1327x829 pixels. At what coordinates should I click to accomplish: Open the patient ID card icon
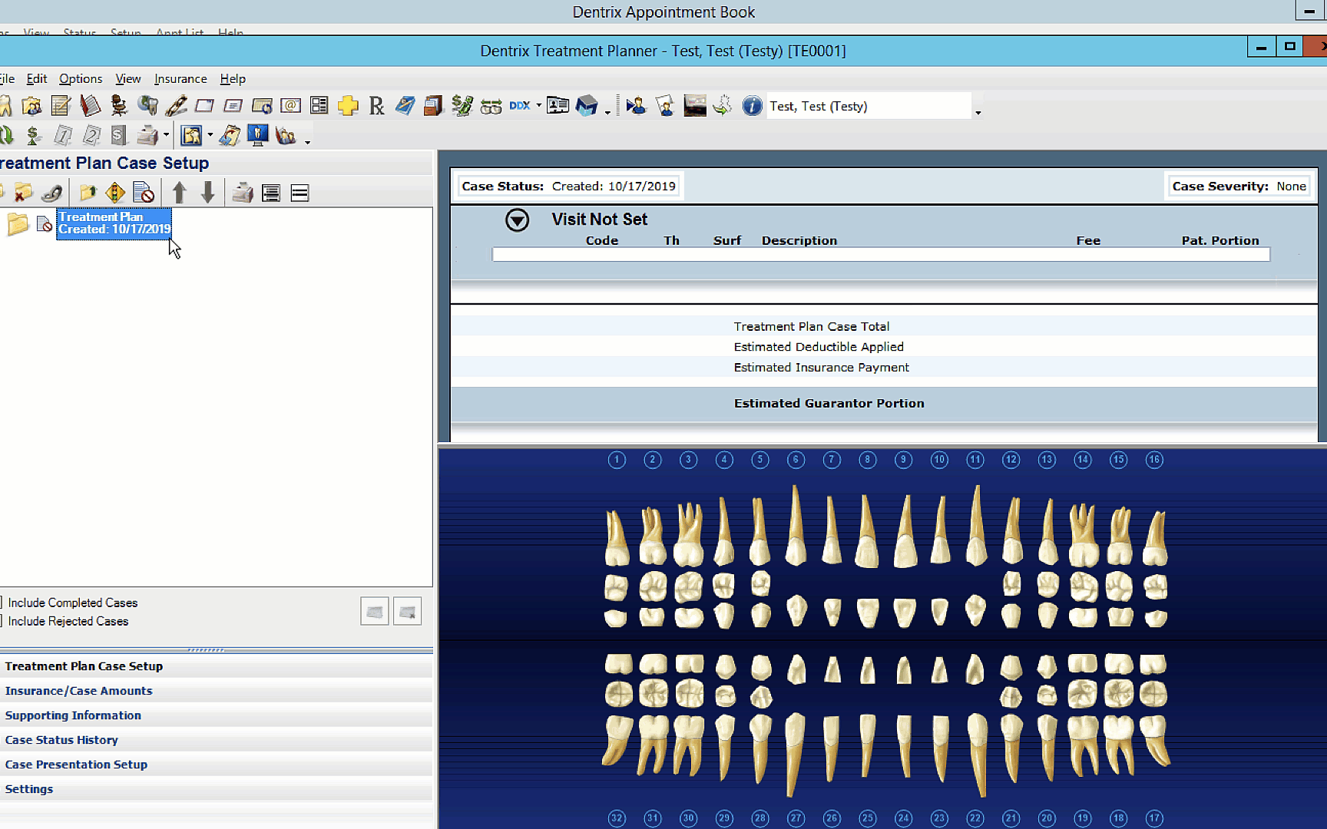click(558, 106)
